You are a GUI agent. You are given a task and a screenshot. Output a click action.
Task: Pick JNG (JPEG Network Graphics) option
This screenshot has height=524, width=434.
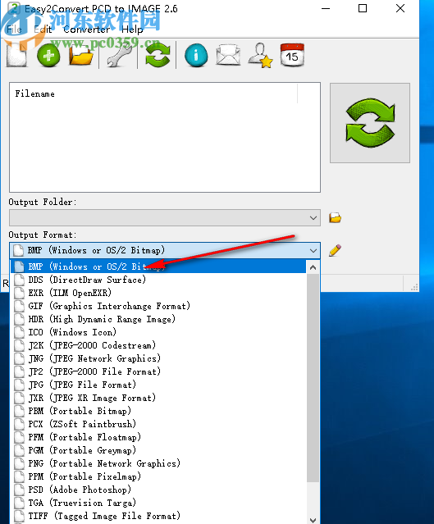158,358
